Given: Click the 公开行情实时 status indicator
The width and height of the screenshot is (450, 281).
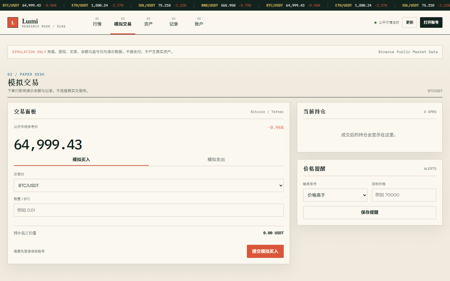Looking at the screenshot, I should pos(387,22).
